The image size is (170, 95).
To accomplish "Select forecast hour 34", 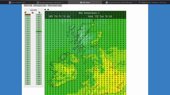I will click(x=28, y=77).
